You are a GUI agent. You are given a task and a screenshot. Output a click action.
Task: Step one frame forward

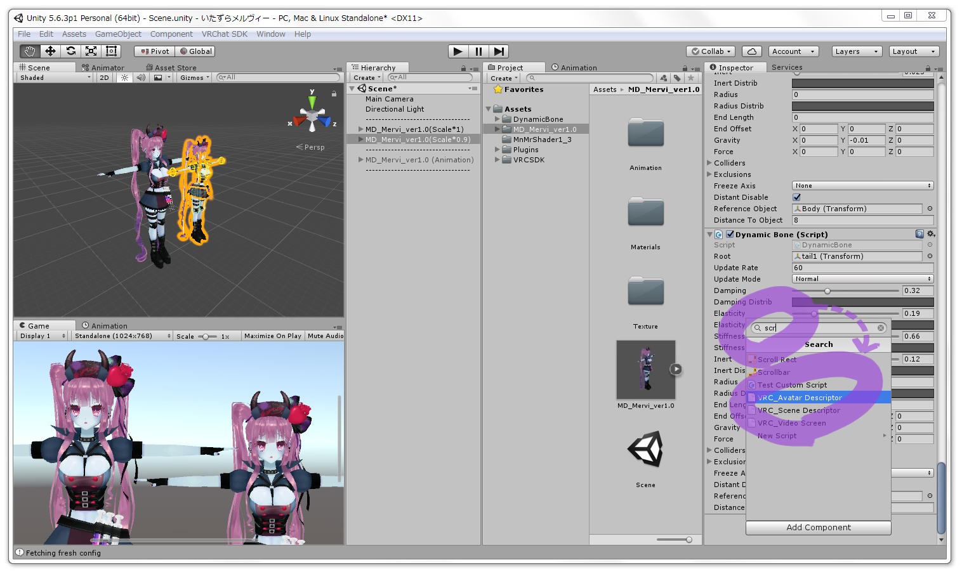(499, 51)
